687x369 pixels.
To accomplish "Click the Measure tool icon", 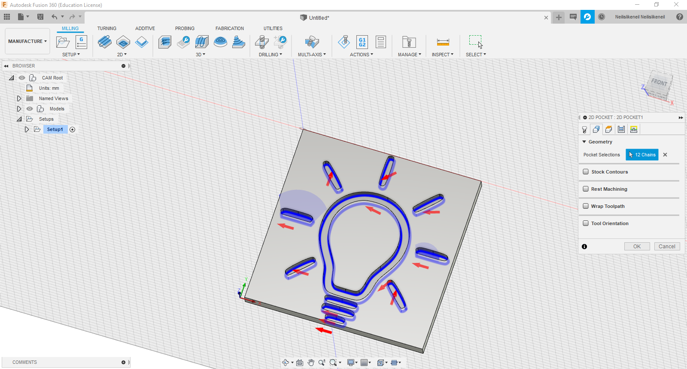I will coord(443,42).
